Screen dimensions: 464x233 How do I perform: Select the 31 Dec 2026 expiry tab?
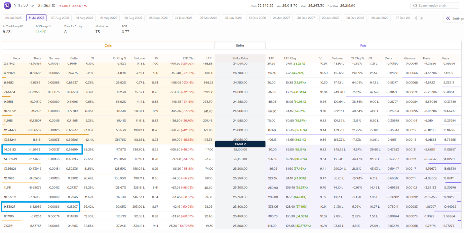[257, 18]
